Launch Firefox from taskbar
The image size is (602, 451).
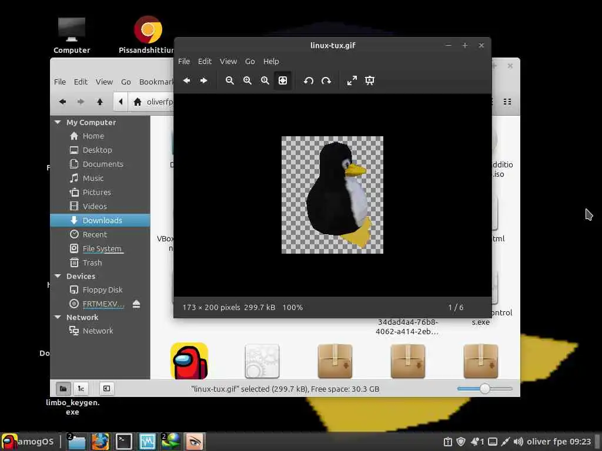point(100,442)
